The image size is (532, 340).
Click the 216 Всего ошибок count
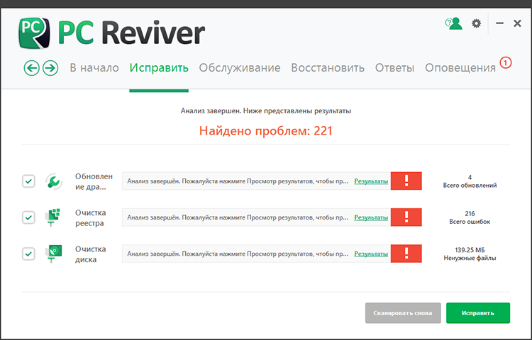[x=470, y=217]
